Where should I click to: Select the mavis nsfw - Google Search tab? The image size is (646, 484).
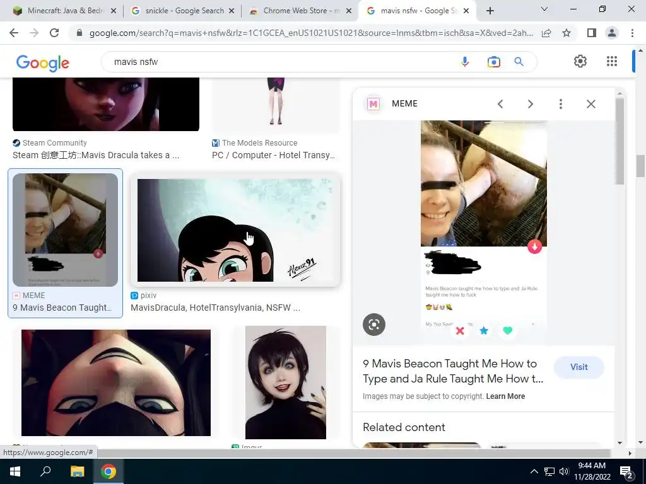click(416, 11)
